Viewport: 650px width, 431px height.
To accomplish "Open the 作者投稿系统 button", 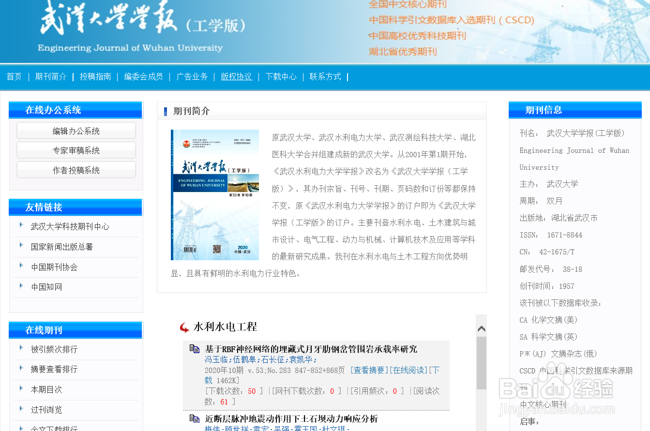I will 76,170.
